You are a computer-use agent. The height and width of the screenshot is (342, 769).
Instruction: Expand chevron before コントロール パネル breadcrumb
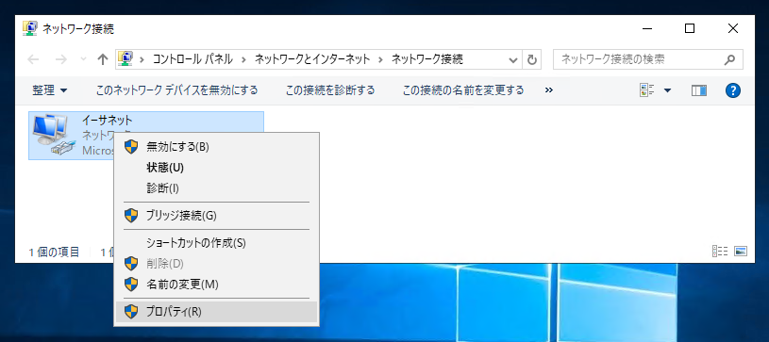(142, 59)
